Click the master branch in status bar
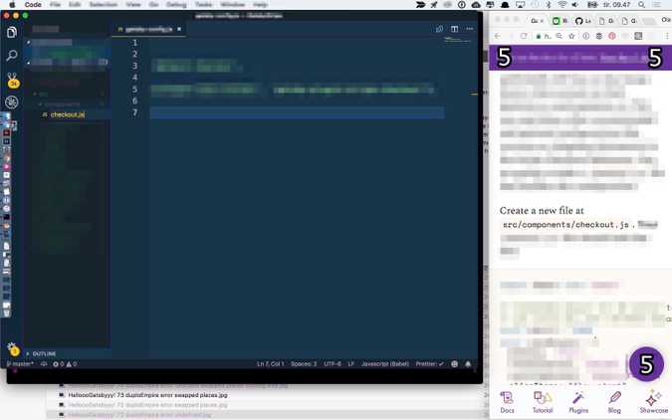 [21, 364]
